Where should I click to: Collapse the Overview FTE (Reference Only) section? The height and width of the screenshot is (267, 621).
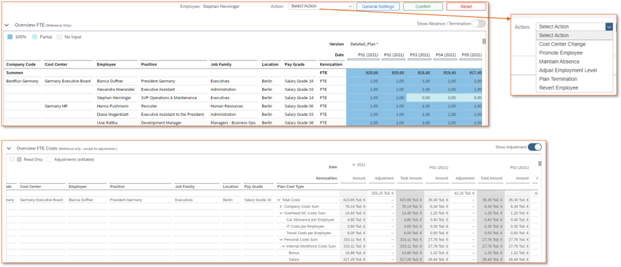point(6,25)
